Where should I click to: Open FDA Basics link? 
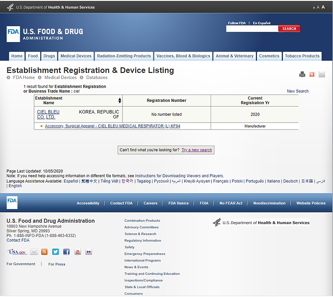178,203
